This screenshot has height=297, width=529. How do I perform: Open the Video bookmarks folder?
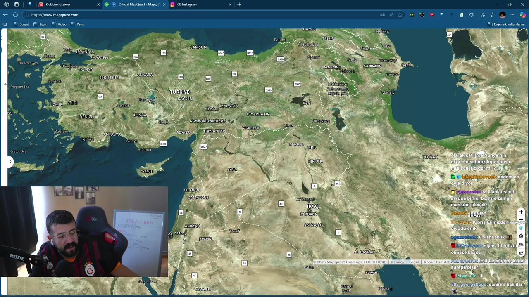tap(59, 24)
